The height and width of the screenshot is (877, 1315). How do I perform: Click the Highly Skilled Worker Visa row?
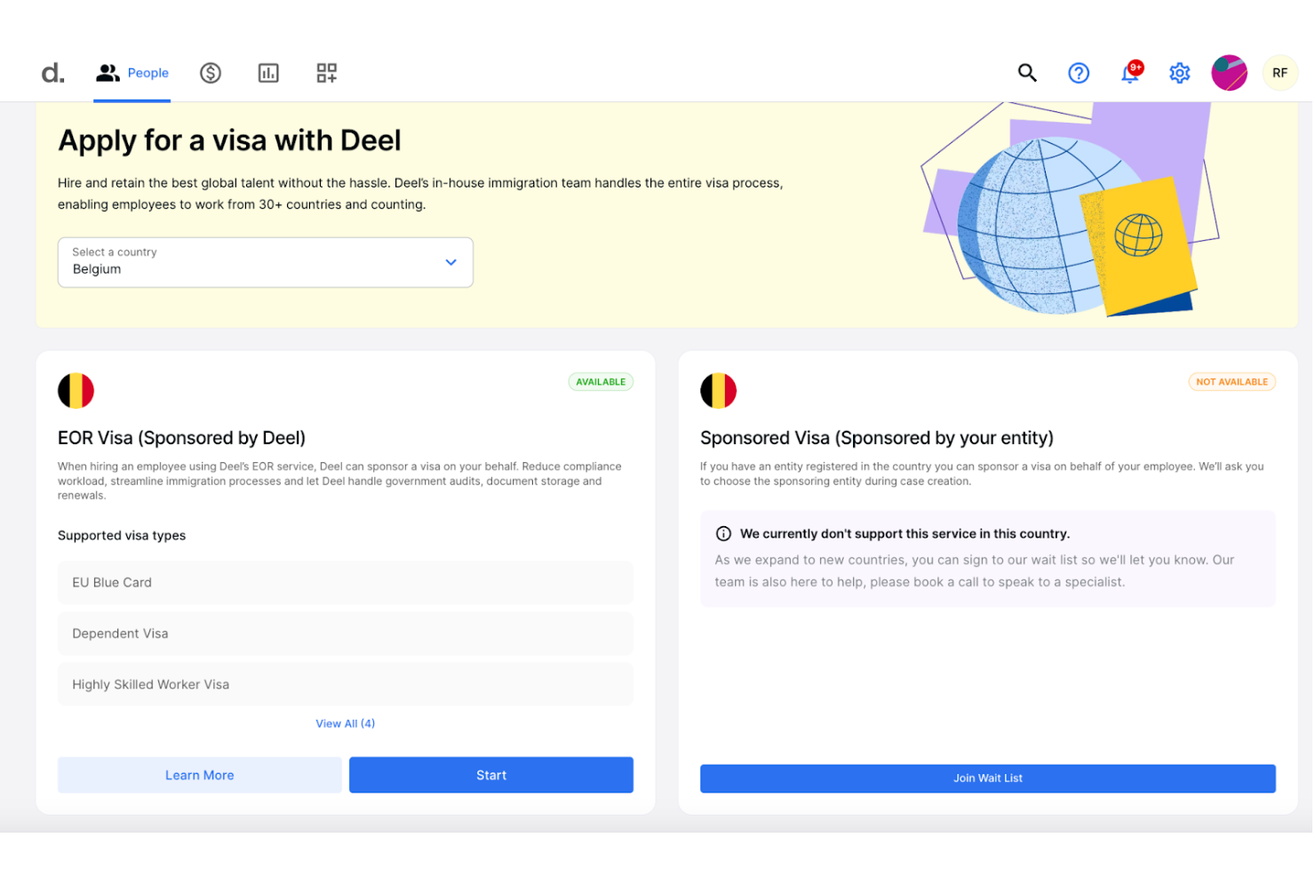click(346, 684)
